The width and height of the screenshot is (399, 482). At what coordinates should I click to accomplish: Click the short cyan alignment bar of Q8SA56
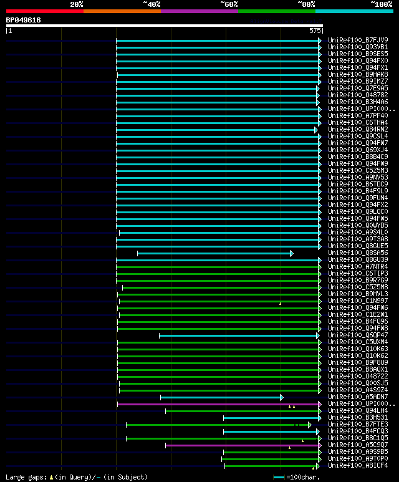pos(215,254)
